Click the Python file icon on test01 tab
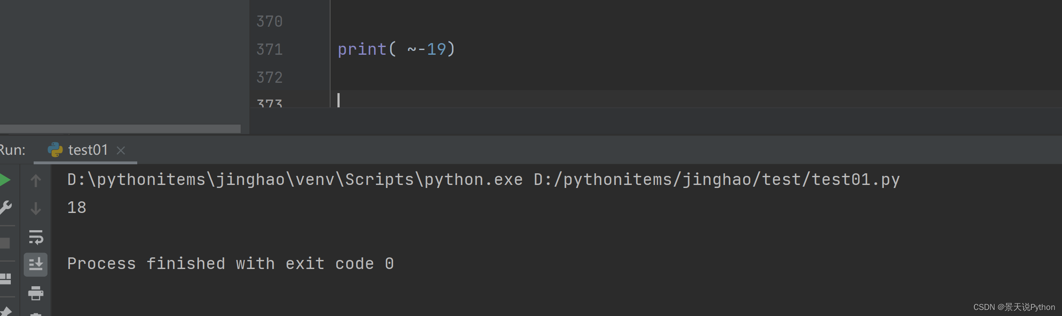This screenshot has height=316, width=1062. tap(55, 150)
